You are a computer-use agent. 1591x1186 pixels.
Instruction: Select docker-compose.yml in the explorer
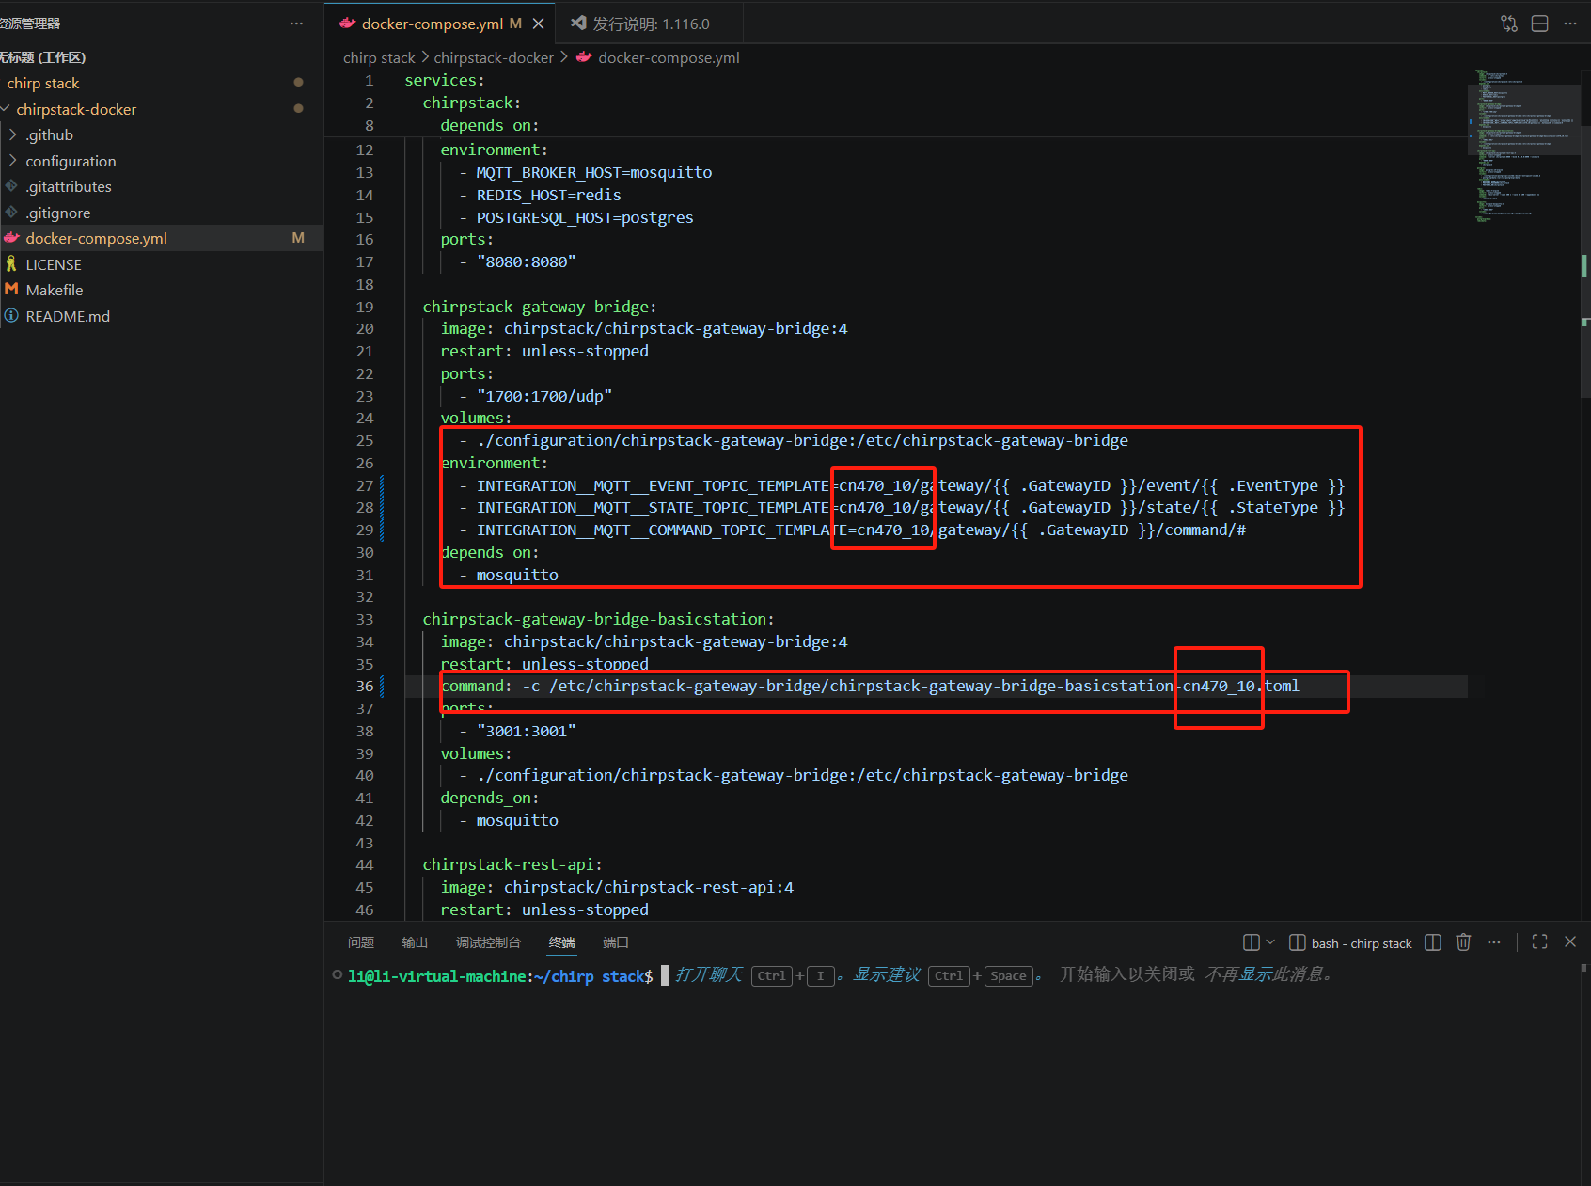(162, 239)
